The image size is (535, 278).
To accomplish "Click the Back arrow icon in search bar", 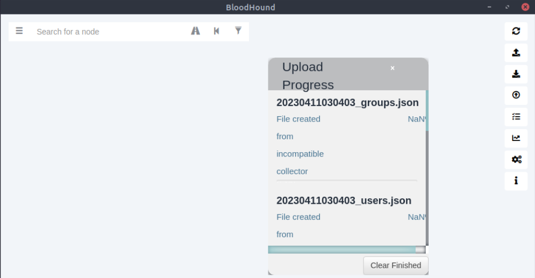I will 217,31.
